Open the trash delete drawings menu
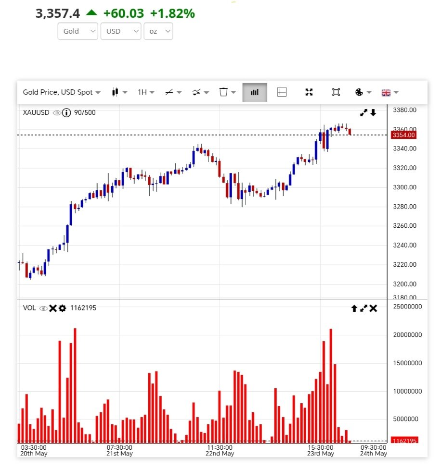This screenshot has height=468, width=441. [x=227, y=92]
